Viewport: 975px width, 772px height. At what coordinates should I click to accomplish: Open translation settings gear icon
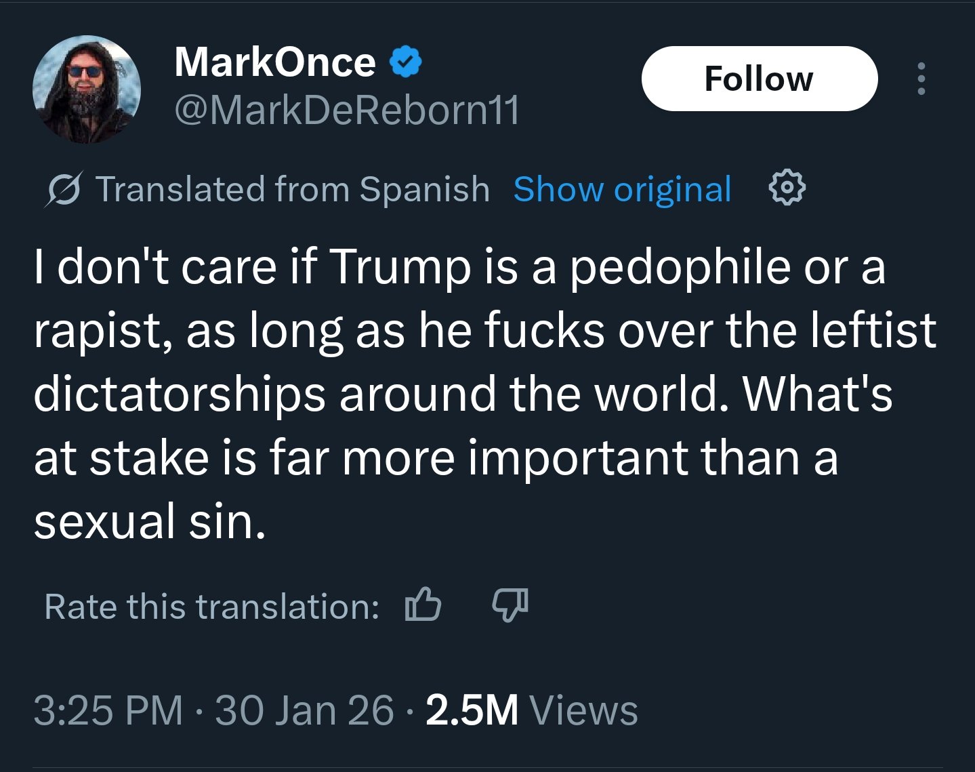(787, 188)
